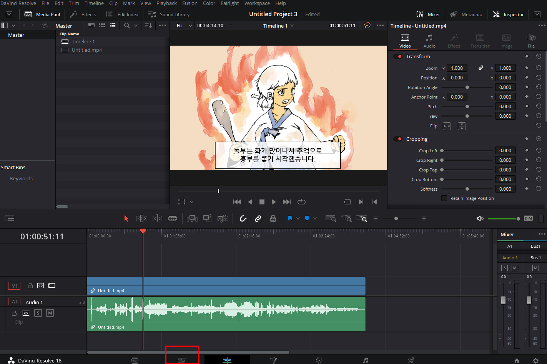This screenshot has width=547, height=364.
Task: Activate the Dynamic Trim Mode tool
Action: [157, 218]
